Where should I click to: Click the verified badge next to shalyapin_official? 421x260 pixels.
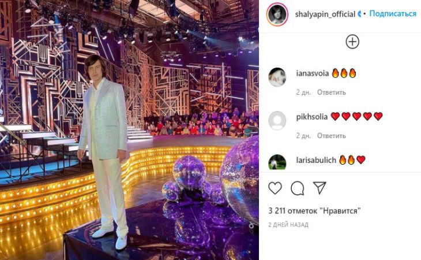359,14
